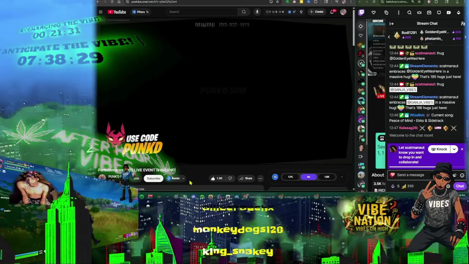469x264 pixels.
Task: Open the About section on Twitch
Action: pyautogui.click(x=378, y=175)
